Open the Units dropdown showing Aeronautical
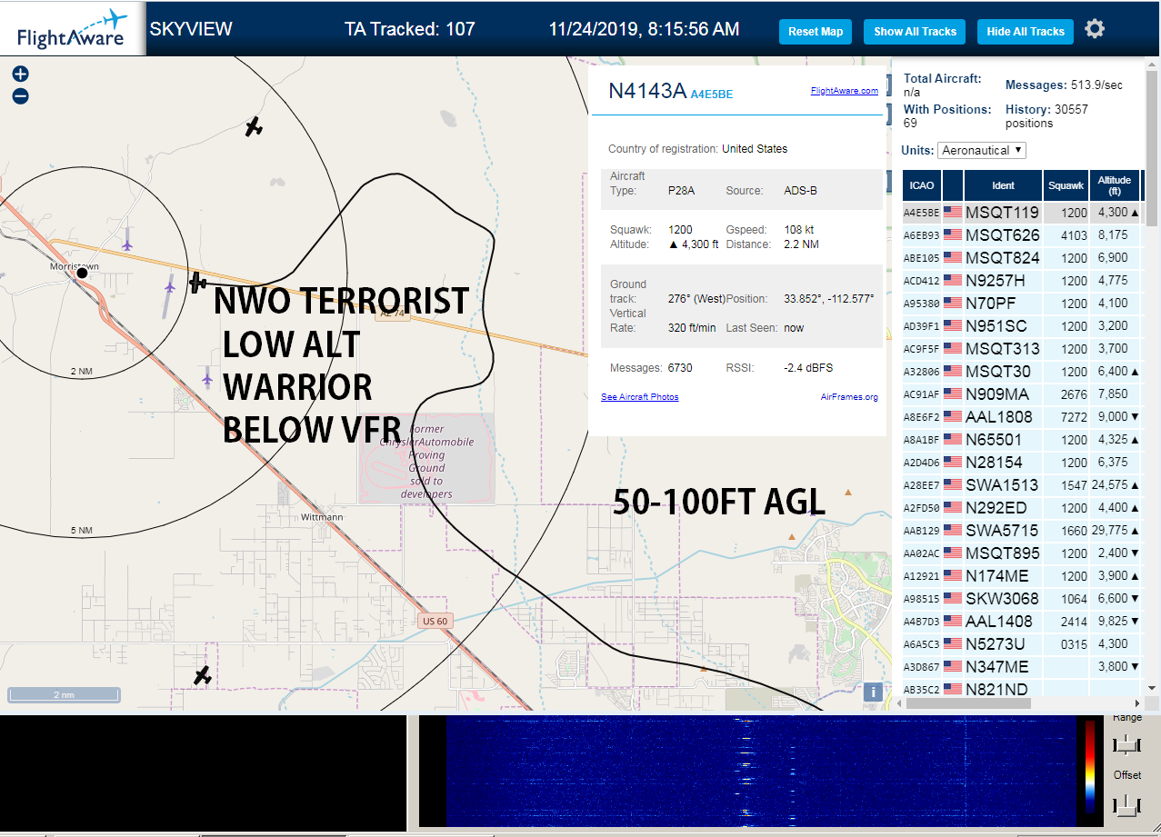Image resolution: width=1161 pixels, height=837 pixels. click(x=982, y=150)
